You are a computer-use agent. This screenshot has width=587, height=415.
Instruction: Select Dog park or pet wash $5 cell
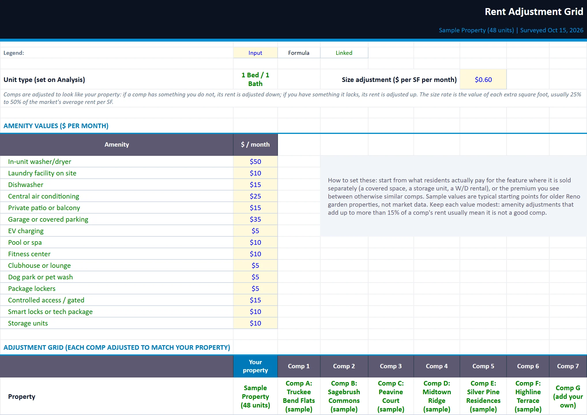[x=255, y=277]
